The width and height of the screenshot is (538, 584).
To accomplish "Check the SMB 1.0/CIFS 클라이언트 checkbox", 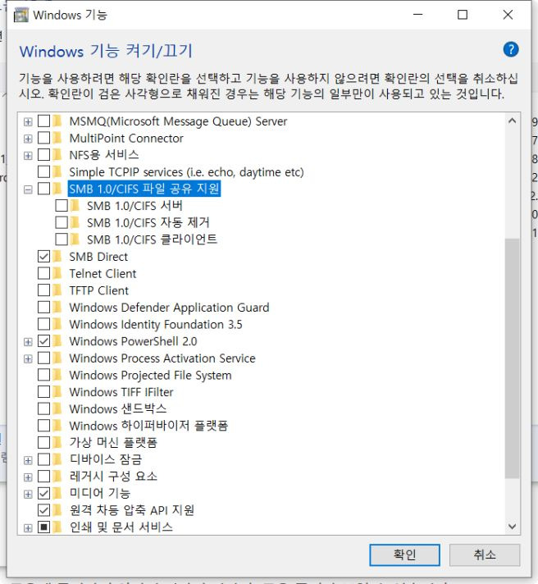I will 62,240.
